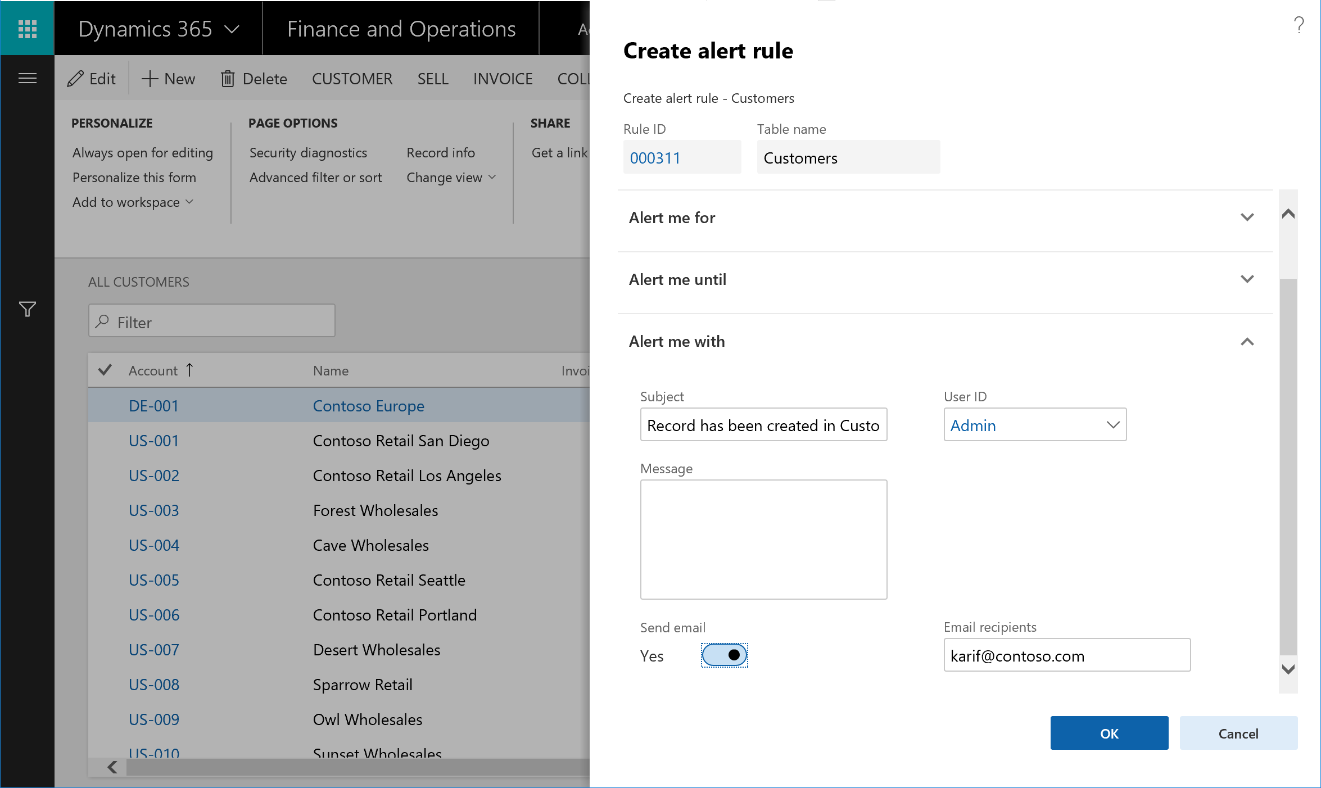Screen dimensions: 1321x788
Task: Click the Cancel button to dismiss
Action: pyautogui.click(x=1237, y=733)
